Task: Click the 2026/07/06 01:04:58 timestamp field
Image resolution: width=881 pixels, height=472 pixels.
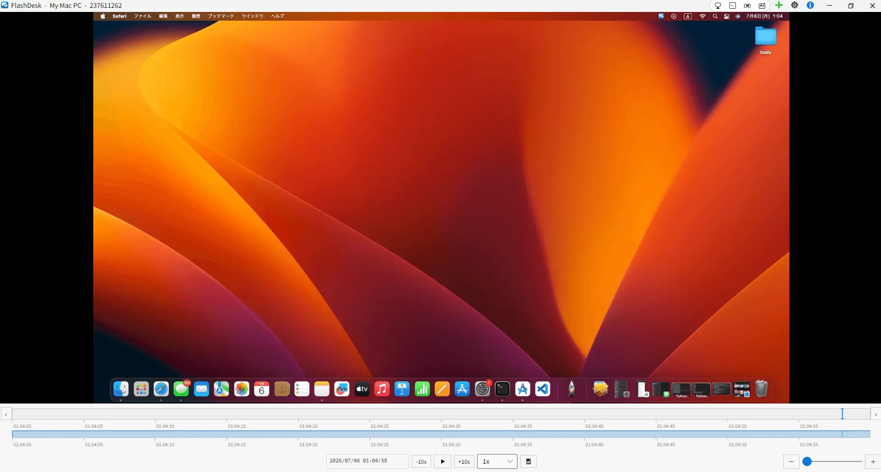Action: pyautogui.click(x=367, y=461)
